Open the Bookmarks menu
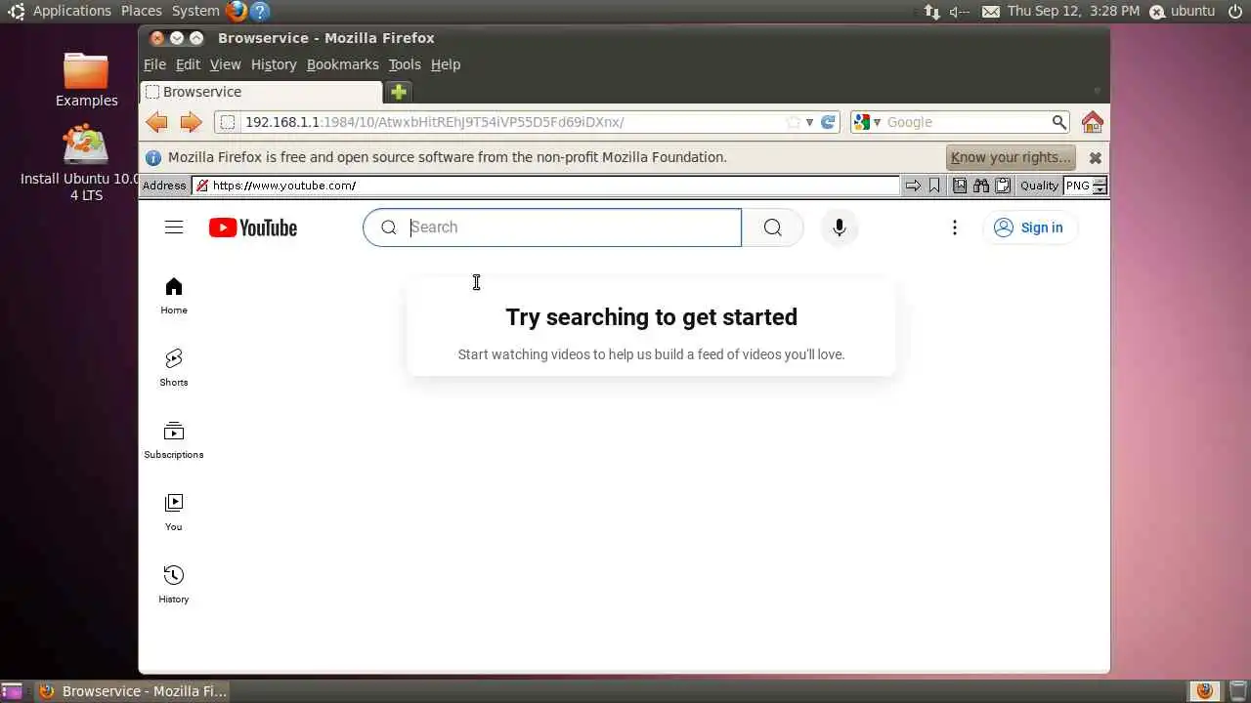This screenshot has width=1251, height=703. (342, 64)
